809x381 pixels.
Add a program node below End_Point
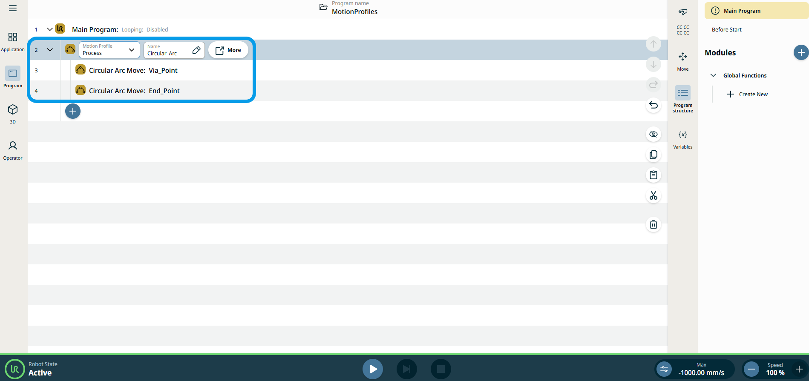[x=73, y=111]
